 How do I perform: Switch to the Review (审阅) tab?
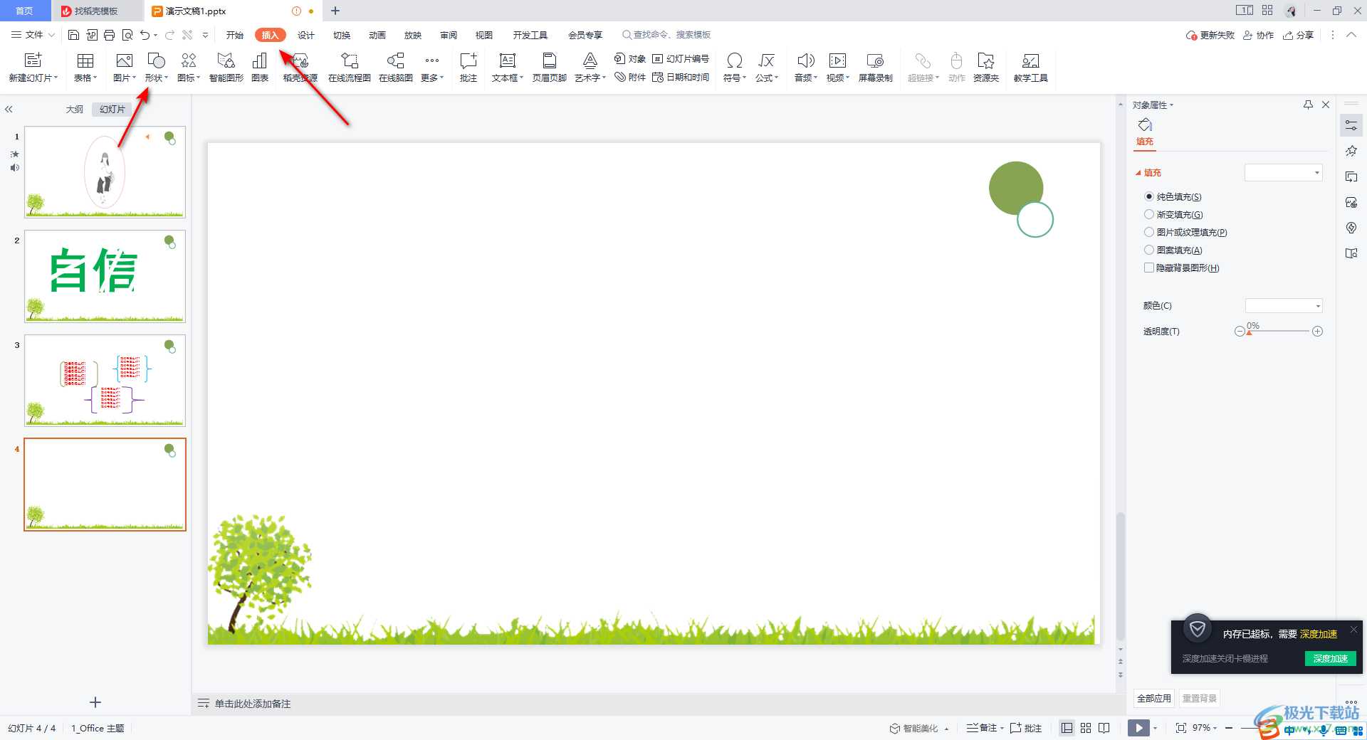(x=449, y=35)
